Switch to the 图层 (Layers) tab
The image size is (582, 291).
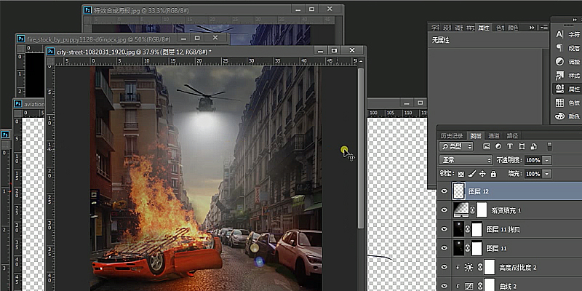pos(476,135)
